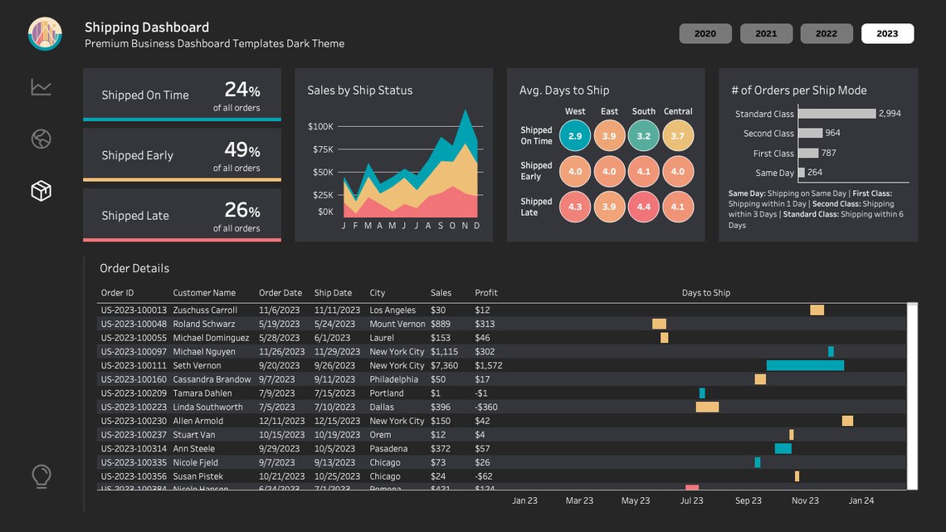Select the line chart icon in sidebar

41,86
